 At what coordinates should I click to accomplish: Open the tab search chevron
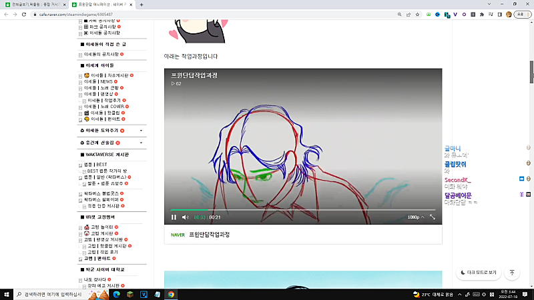coord(489,4)
